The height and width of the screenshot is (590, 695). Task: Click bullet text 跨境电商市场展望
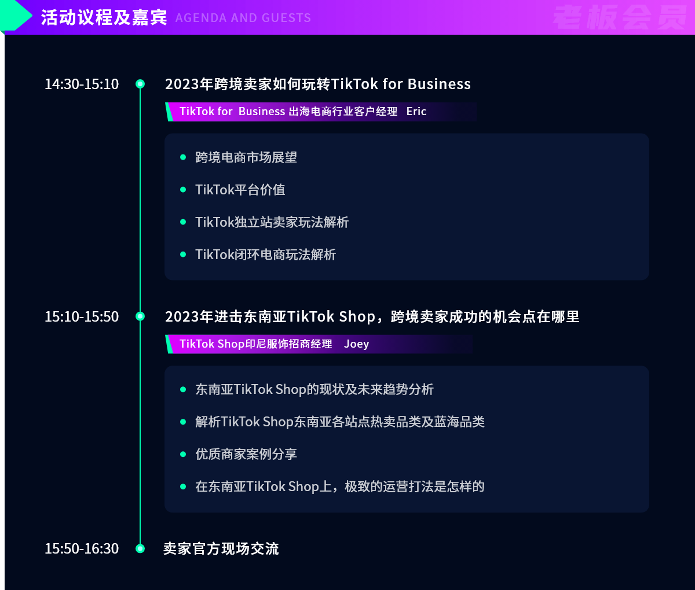(246, 157)
